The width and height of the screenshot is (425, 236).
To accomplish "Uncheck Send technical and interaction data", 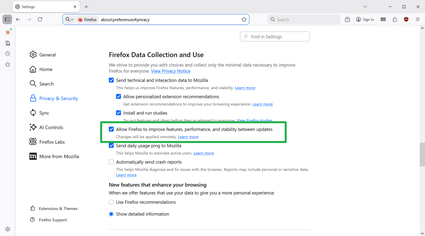I will click(x=111, y=80).
